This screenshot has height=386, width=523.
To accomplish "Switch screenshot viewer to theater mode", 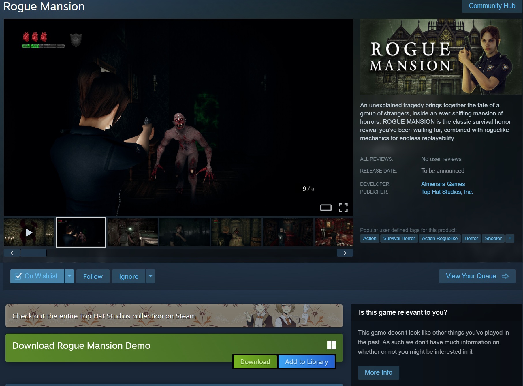I will 326,207.
